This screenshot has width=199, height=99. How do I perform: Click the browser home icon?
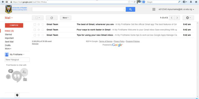click(x=196, y=2)
